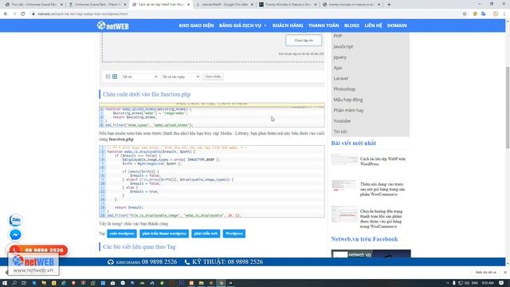510x287 pixels.
Task: Open PHP category in sidebar
Action: pos(338,36)
